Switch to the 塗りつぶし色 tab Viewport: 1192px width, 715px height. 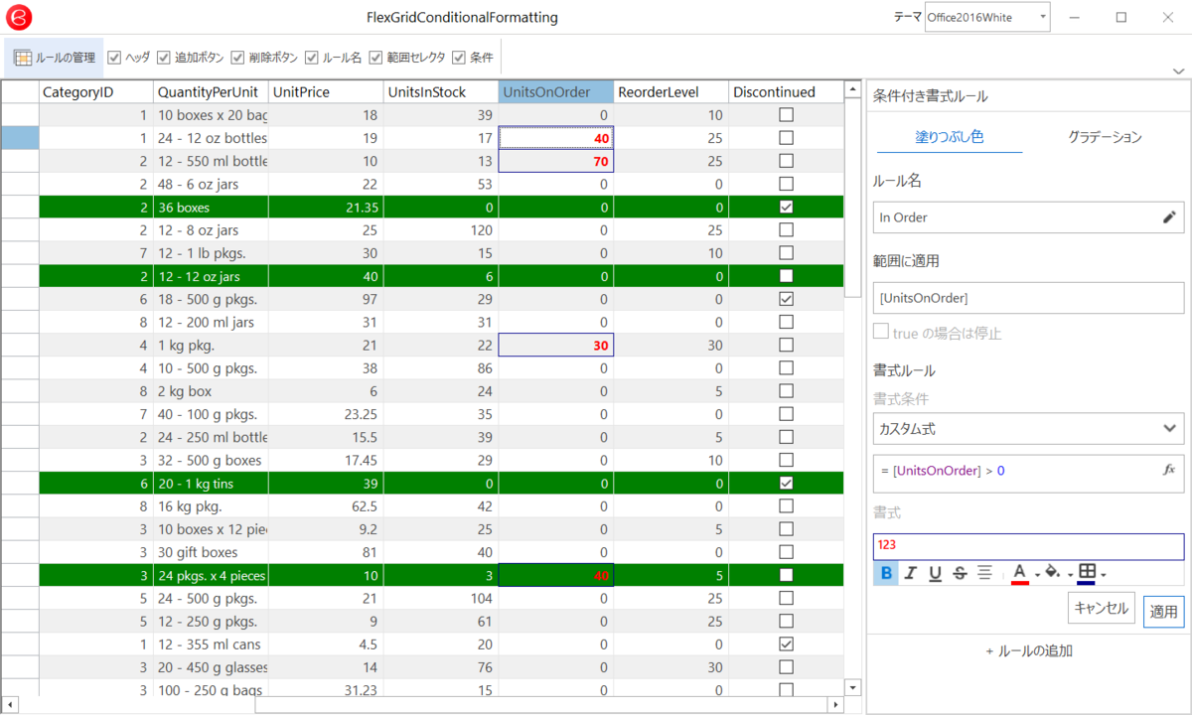(x=949, y=137)
